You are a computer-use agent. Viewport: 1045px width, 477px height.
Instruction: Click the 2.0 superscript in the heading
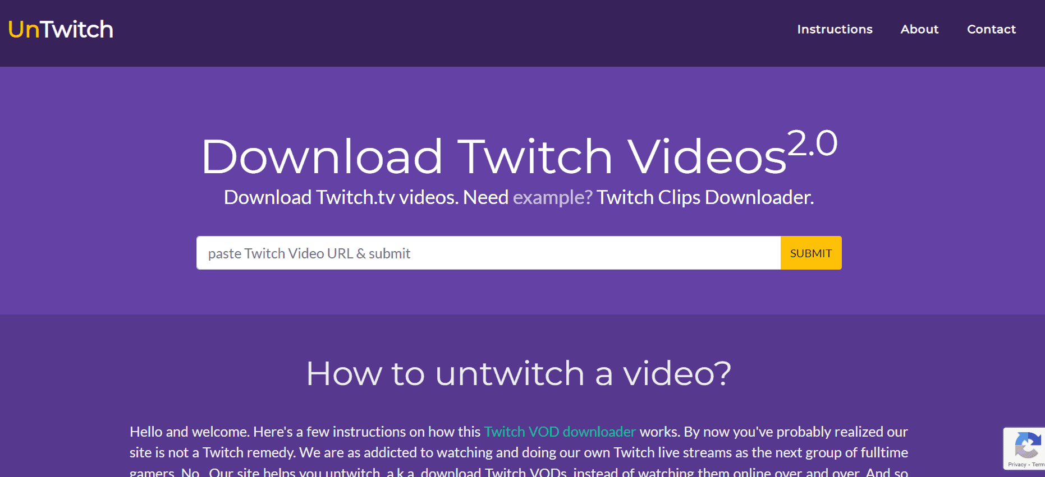tap(812, 143)
